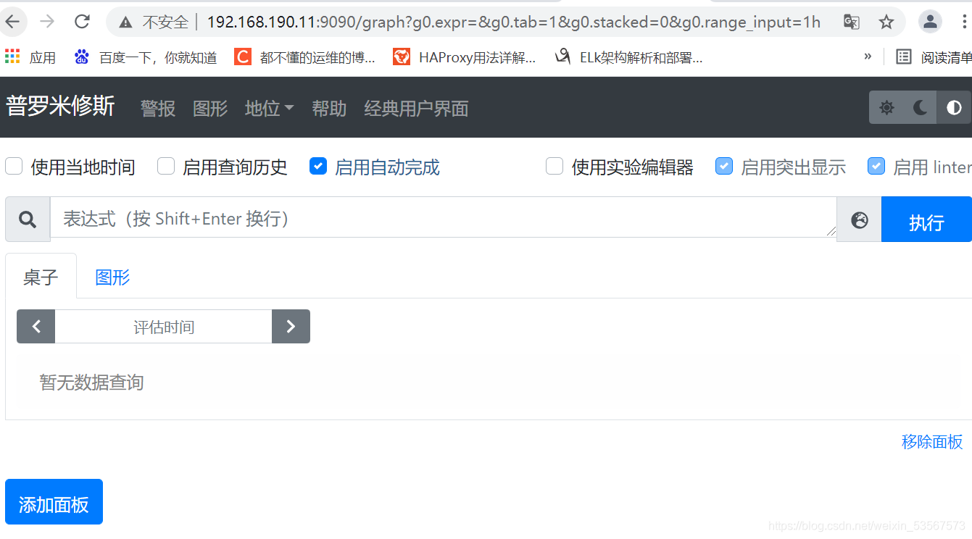The image size is (972, 539).
Task: Click the not-secure warning triangle icon
Action: coord(125,22)
